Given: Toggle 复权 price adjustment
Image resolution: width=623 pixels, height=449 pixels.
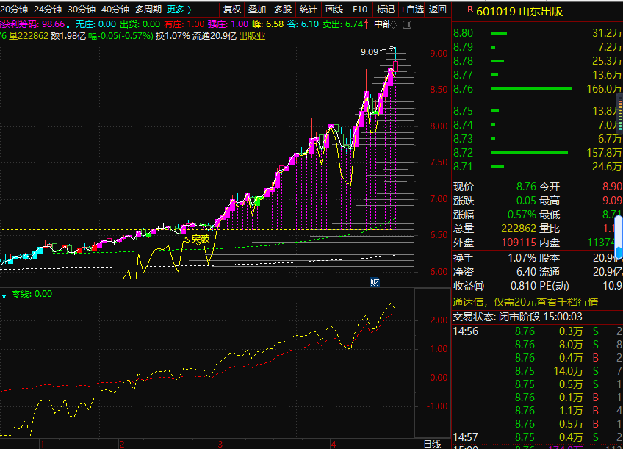Looking at the screenshot, I should click(x=232, y=10).
